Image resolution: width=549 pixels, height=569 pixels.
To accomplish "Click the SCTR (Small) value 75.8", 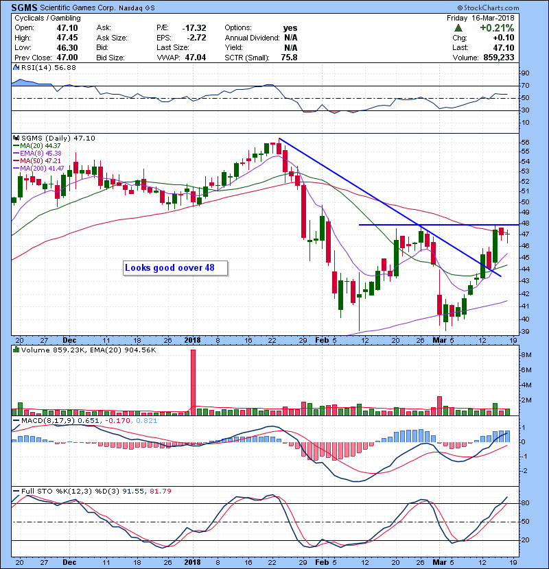I will [x=289, y=58].
